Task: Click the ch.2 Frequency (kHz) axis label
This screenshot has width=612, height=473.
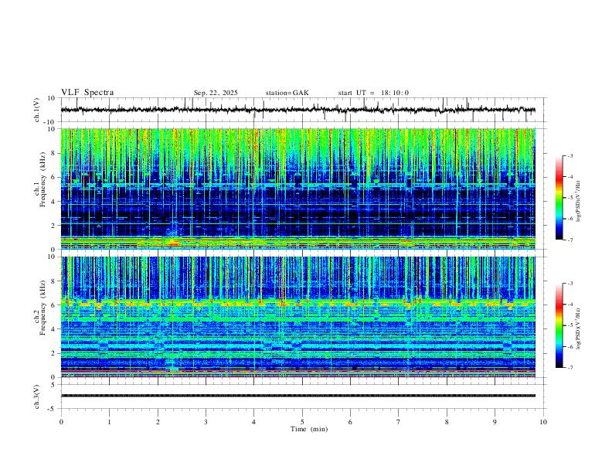Action: click(40, 308)
